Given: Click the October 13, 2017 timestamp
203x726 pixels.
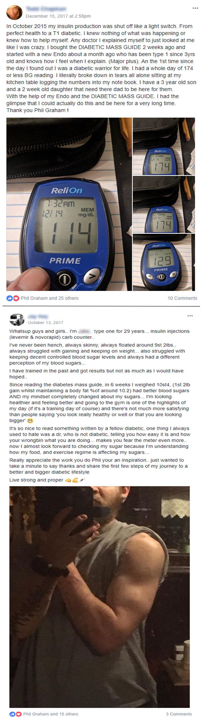Looking at the screenshot, I should (x=45, y=322).
